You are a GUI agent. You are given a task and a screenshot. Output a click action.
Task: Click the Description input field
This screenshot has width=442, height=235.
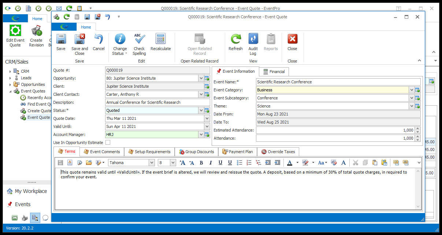point(157,102)
